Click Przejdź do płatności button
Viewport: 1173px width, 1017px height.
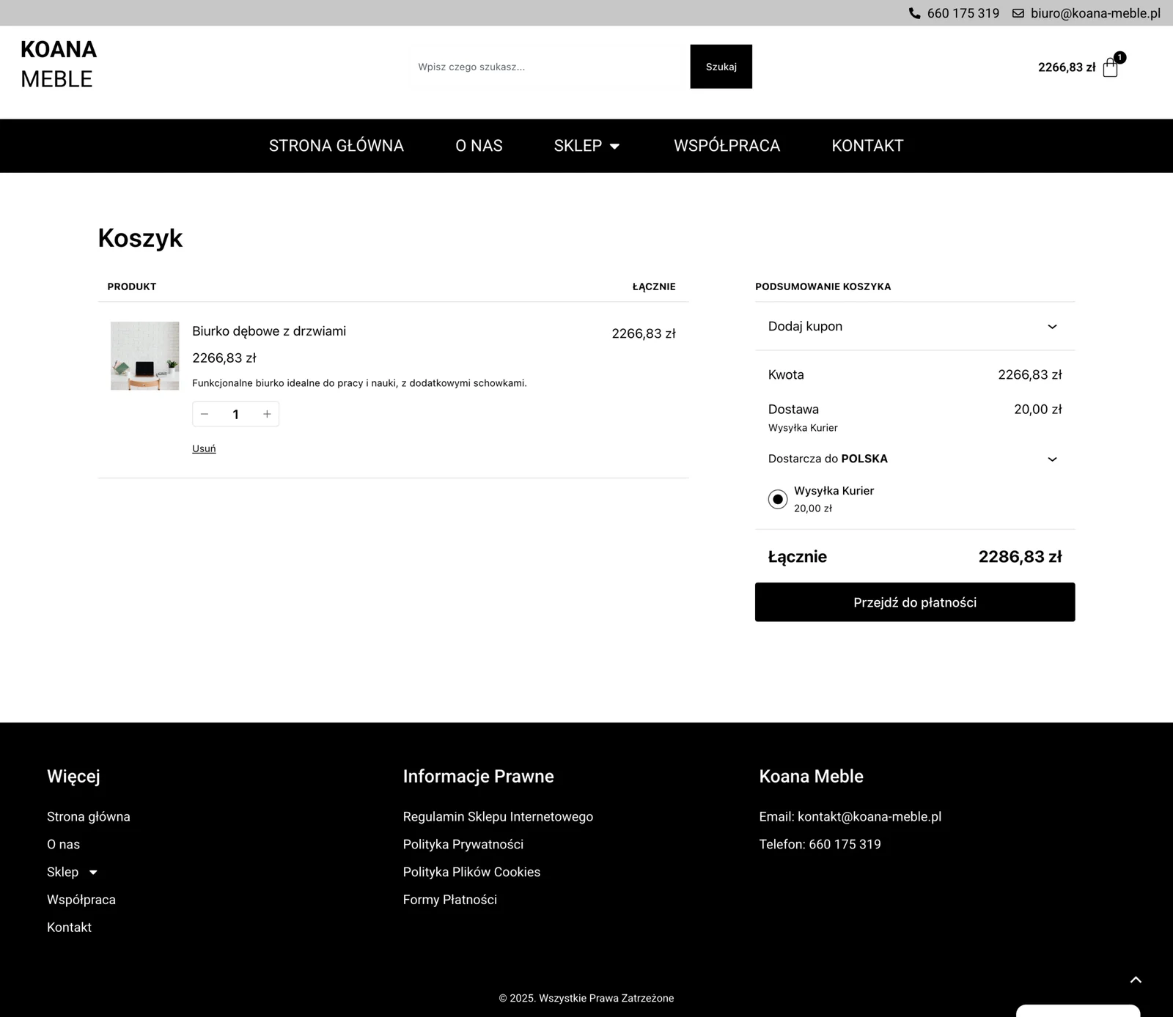915,602
